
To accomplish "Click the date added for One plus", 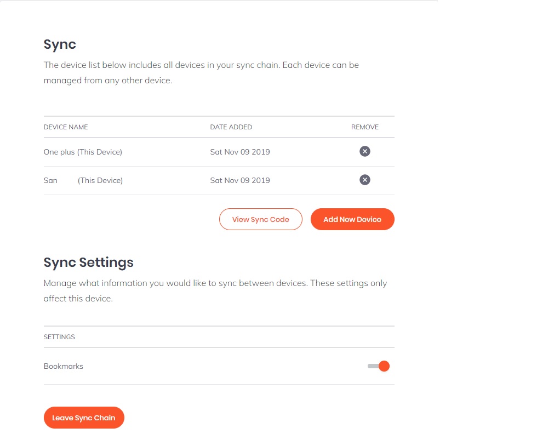I will click(240, 152).
